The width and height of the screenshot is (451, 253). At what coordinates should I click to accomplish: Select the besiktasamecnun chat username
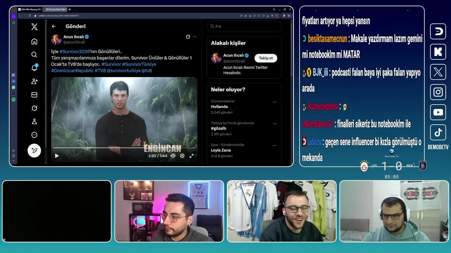click(x=328, y=39)
